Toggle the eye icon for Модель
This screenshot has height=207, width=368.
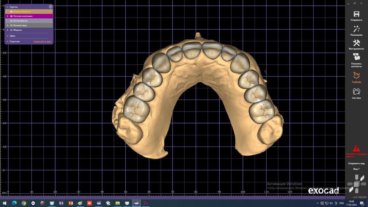tap(11, 30)
